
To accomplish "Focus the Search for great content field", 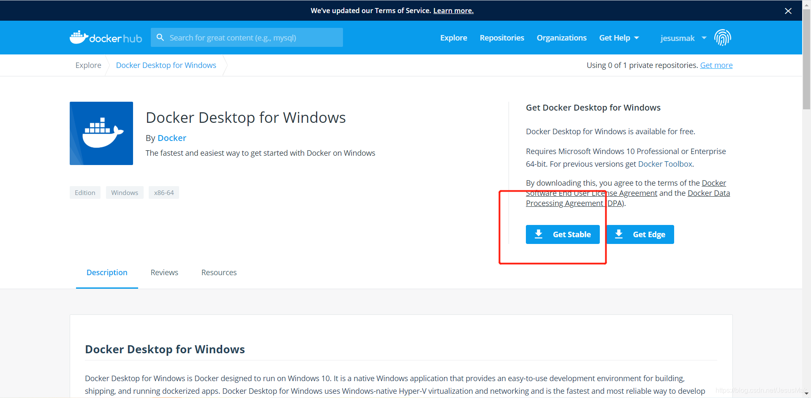I will pos(247,38).
